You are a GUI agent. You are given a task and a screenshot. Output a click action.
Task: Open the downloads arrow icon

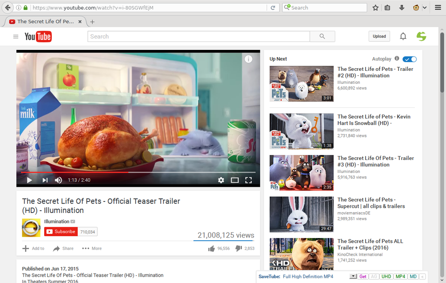(402, 8)
